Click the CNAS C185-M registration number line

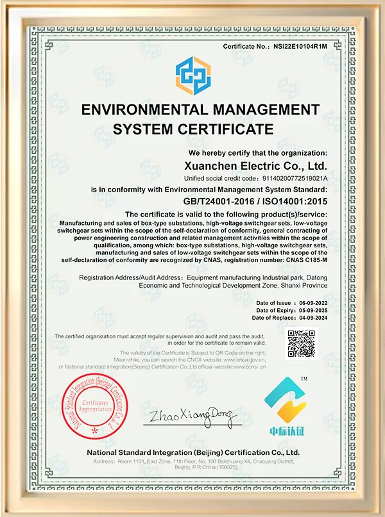(194, 260)
